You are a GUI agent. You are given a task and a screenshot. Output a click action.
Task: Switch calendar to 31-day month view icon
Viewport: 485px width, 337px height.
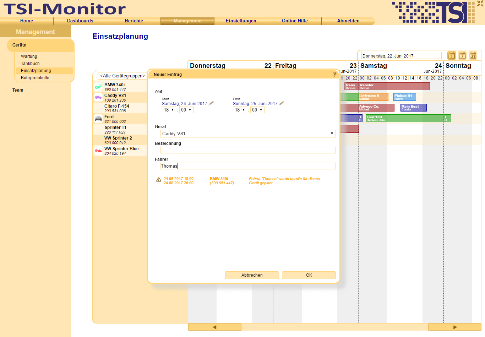pyautogui.click(x=473, y=55)
